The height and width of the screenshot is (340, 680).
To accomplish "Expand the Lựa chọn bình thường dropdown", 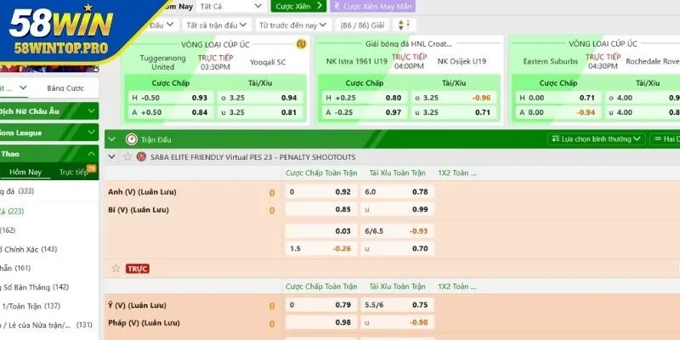I will (600, 139).
